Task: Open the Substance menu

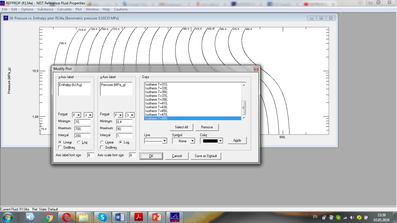Action: pos(45,9)
